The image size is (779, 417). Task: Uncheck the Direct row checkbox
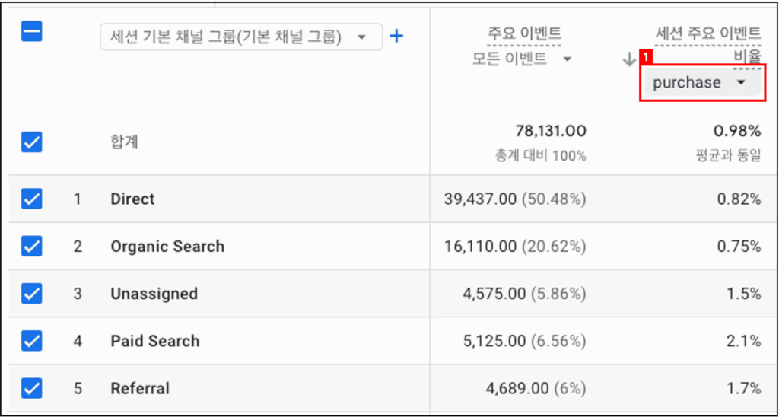pyautogui.click(x=32, y=199)
